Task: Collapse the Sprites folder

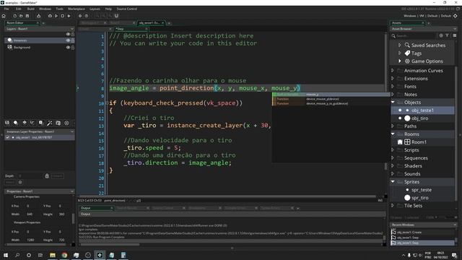Action: 393,182
